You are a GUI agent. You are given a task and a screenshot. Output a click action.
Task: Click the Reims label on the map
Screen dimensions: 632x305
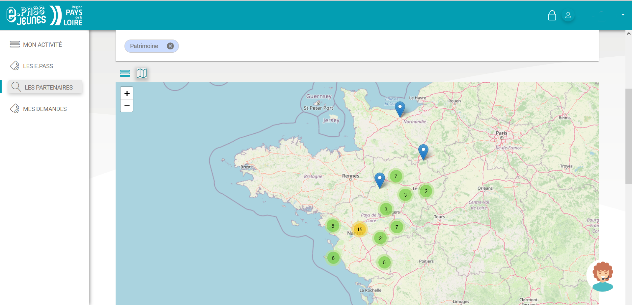click(x=564, y=118)
